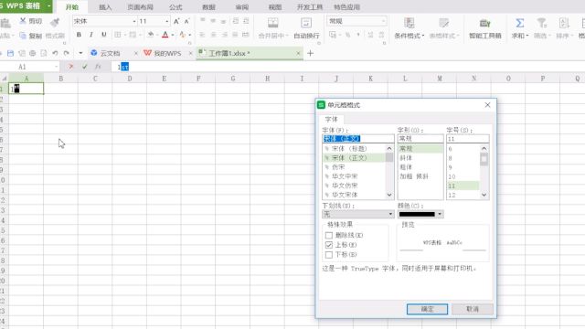
Task: Open the ribbon font size dropdown showing 11
Action: tap(166, 21)
